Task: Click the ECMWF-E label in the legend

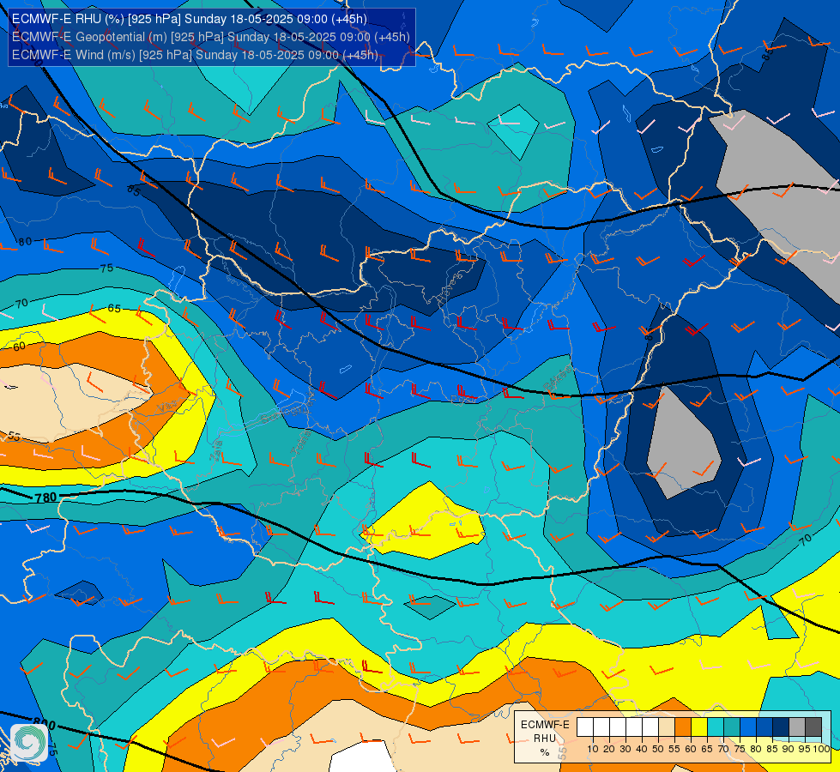Action: (545, 725)
